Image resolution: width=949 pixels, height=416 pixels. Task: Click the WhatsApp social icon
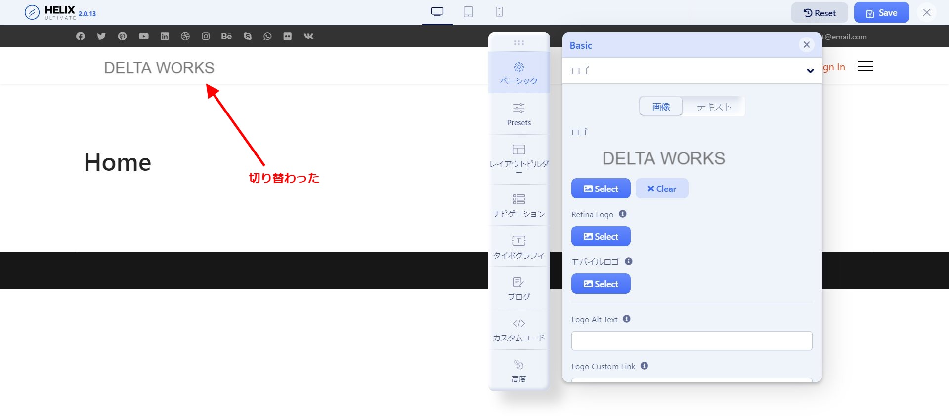(267, 36)
